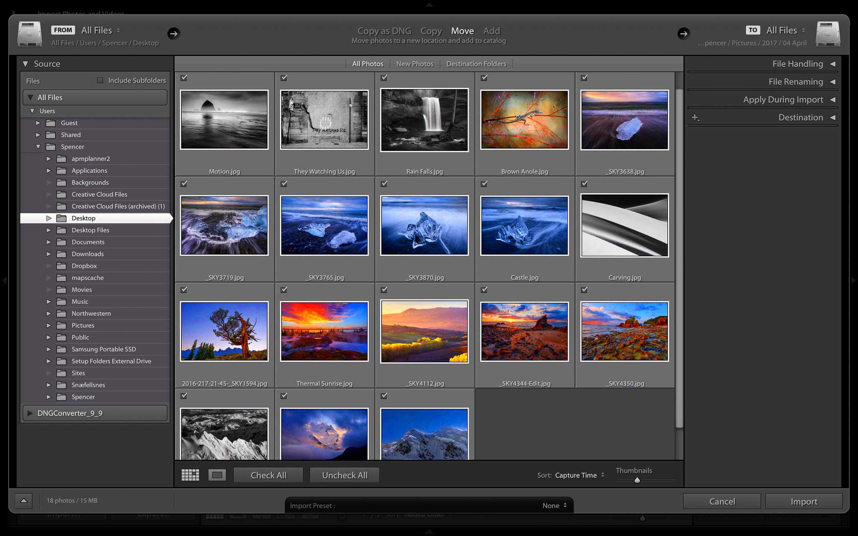
Task: Click the grid view icon
Action: pos(190,475)
